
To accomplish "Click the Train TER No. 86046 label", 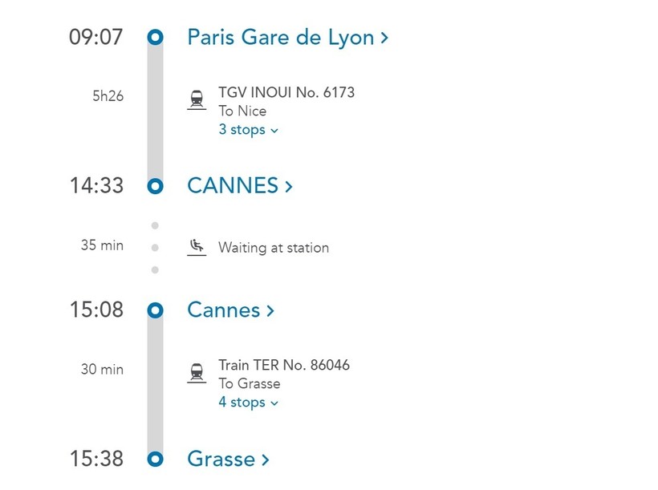I will pyautogui.click(x=283, y=365).
